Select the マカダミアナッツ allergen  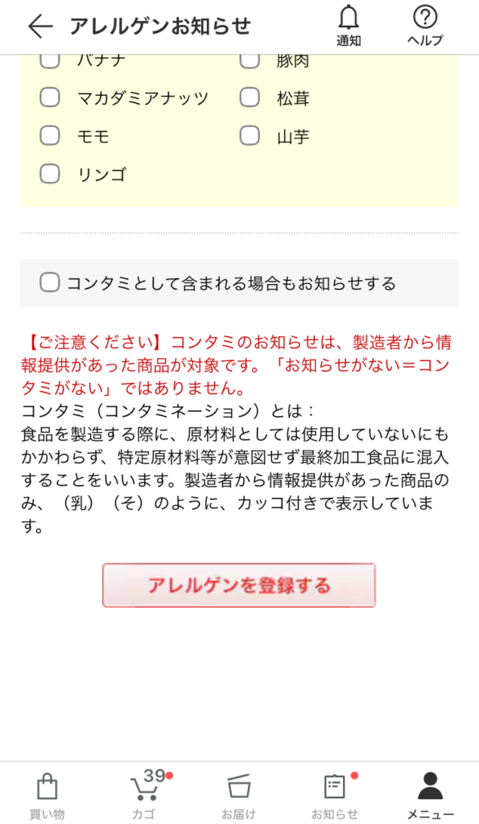pyautogui.click(x=51, y=98)
